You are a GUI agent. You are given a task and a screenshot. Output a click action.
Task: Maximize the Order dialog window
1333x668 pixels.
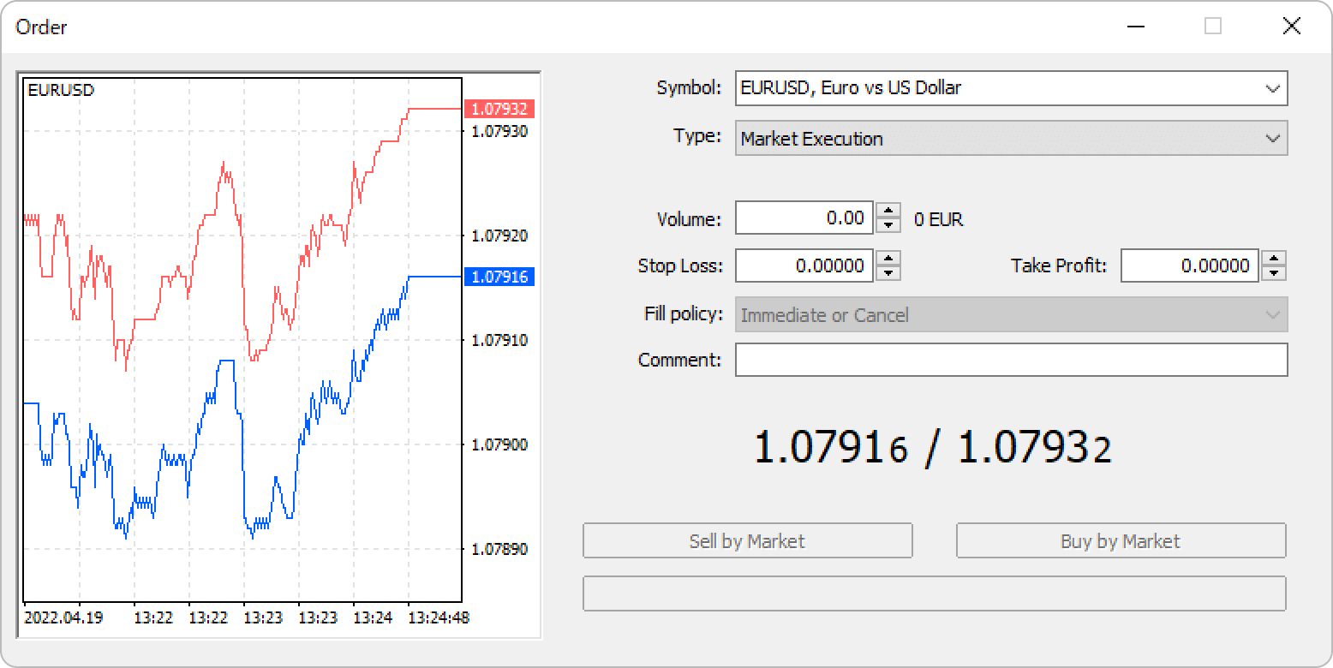click(1213, 27)
